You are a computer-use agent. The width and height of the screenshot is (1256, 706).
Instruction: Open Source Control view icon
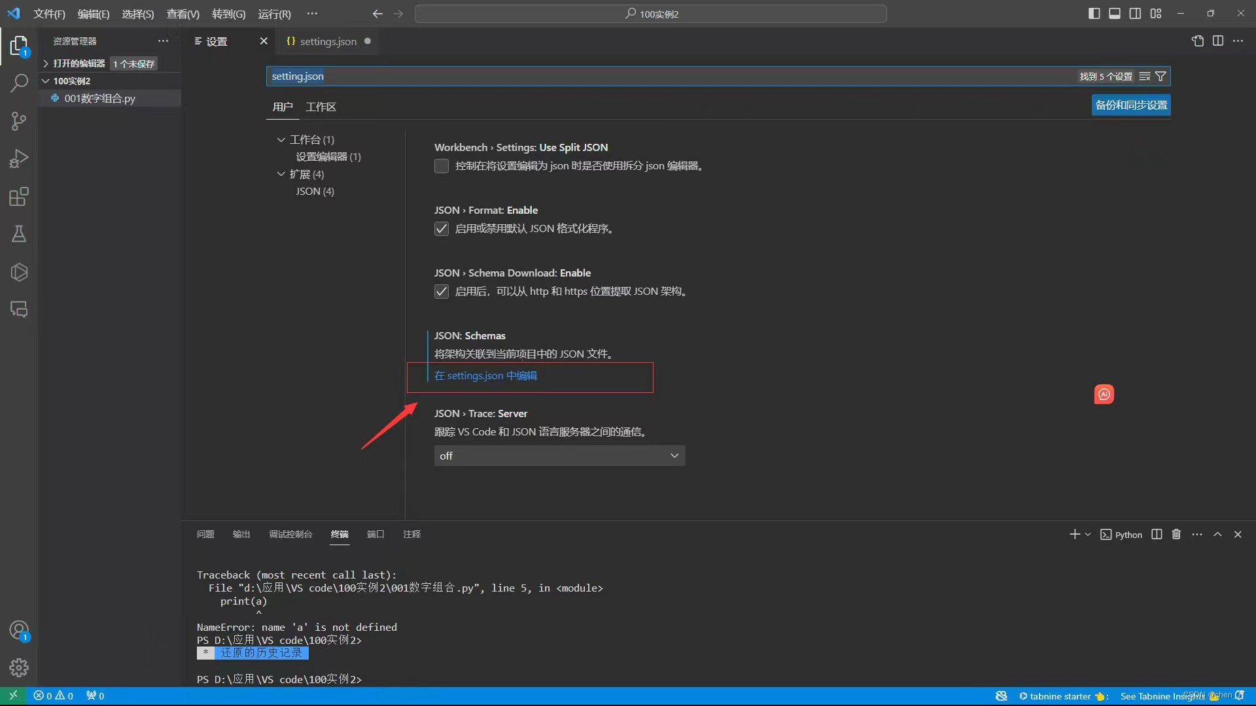(19, 121)
